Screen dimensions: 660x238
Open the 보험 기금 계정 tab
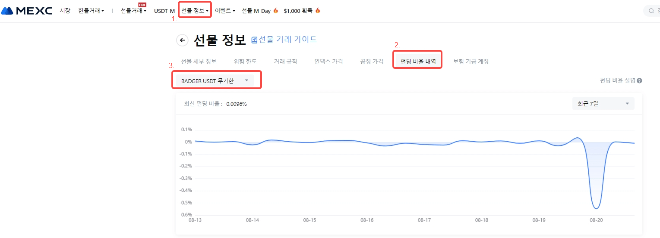pyautogui.click(x=471, y=61)
